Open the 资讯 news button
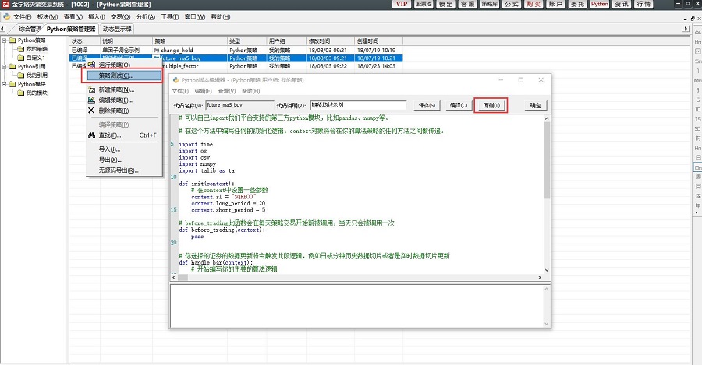Image resolution: width=702 pixels, height=365 pixels. point(622,4)
